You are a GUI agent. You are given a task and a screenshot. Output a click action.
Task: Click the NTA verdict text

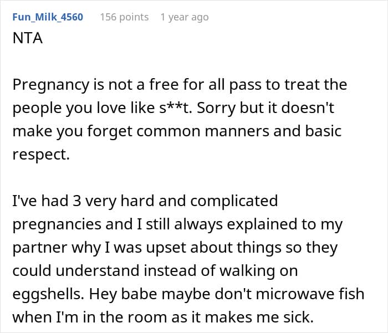pyautogui.click(x=28, y=38)
